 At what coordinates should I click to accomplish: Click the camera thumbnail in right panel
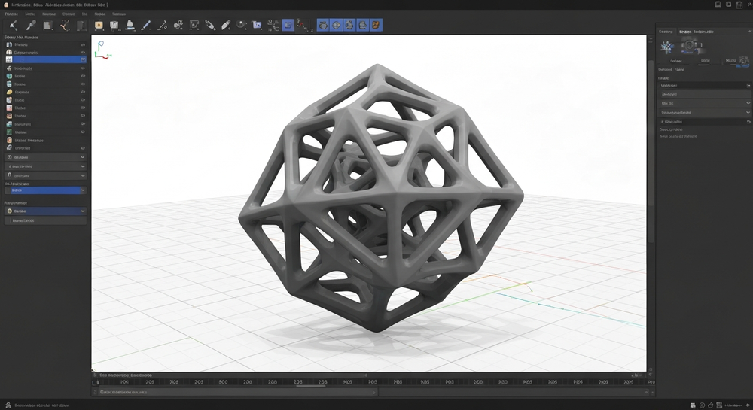tap(690, 46)
